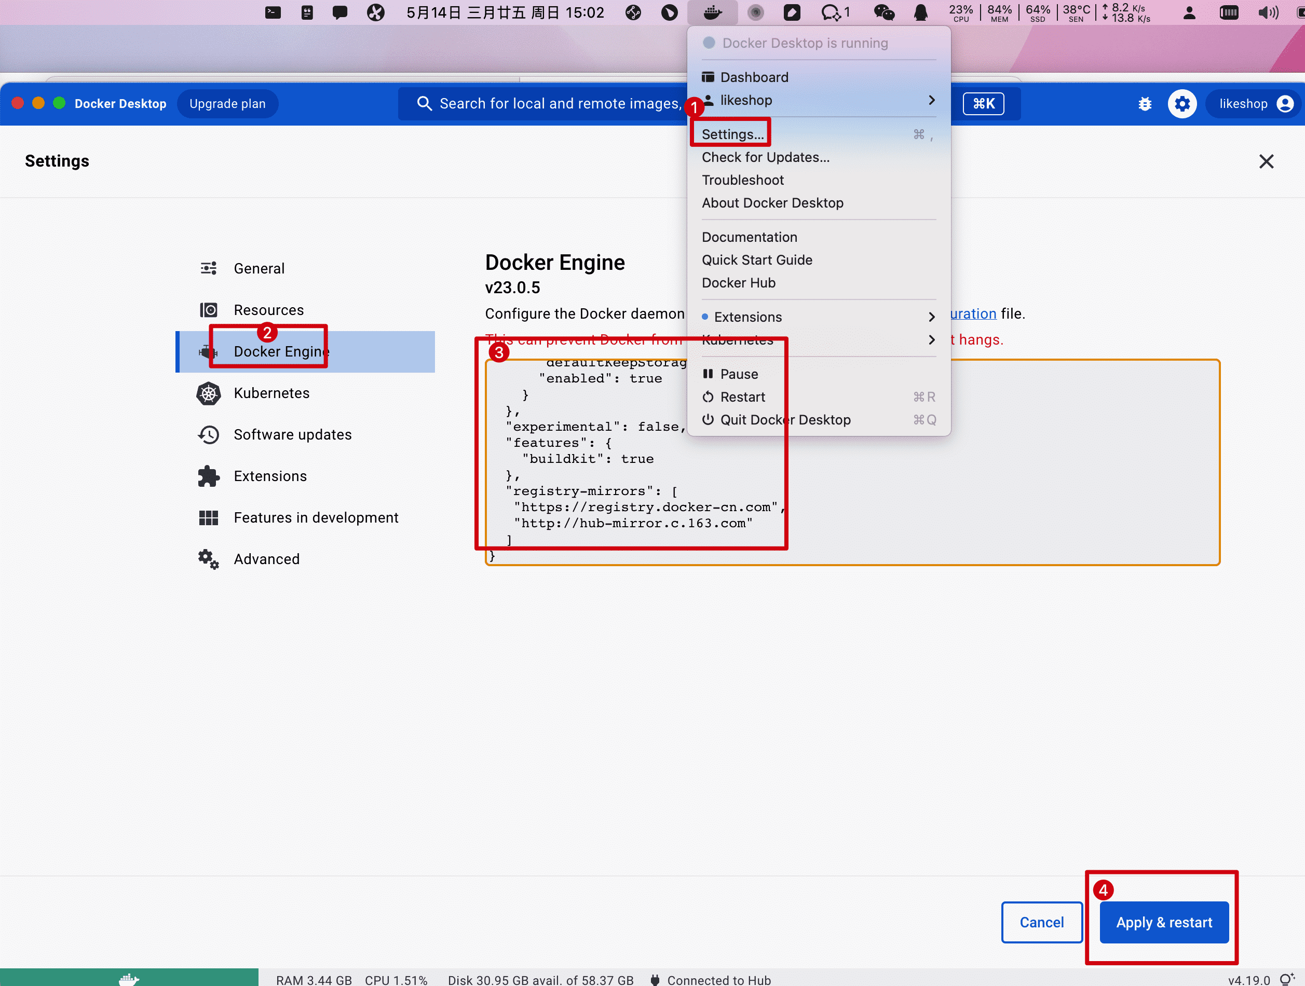Screen dimensions: 1305x986
Task: Click the likeshop account avatar icon
Action: [x=1285, y=104]
